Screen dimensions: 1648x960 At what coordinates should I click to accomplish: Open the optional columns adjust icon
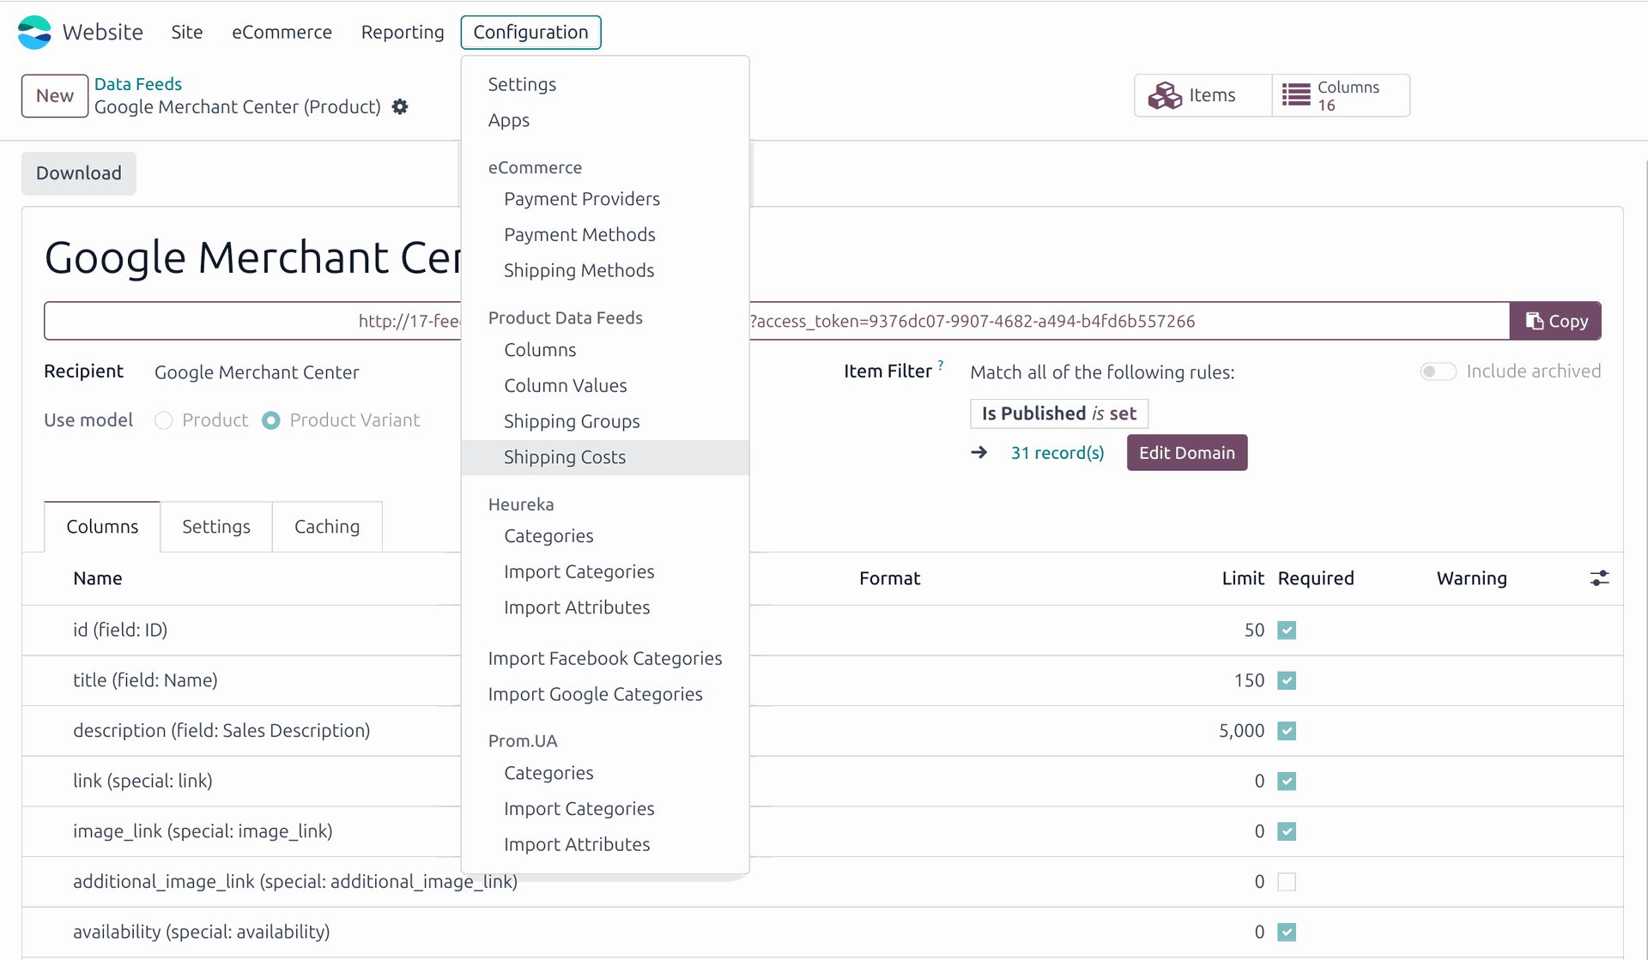point(1599,578)
